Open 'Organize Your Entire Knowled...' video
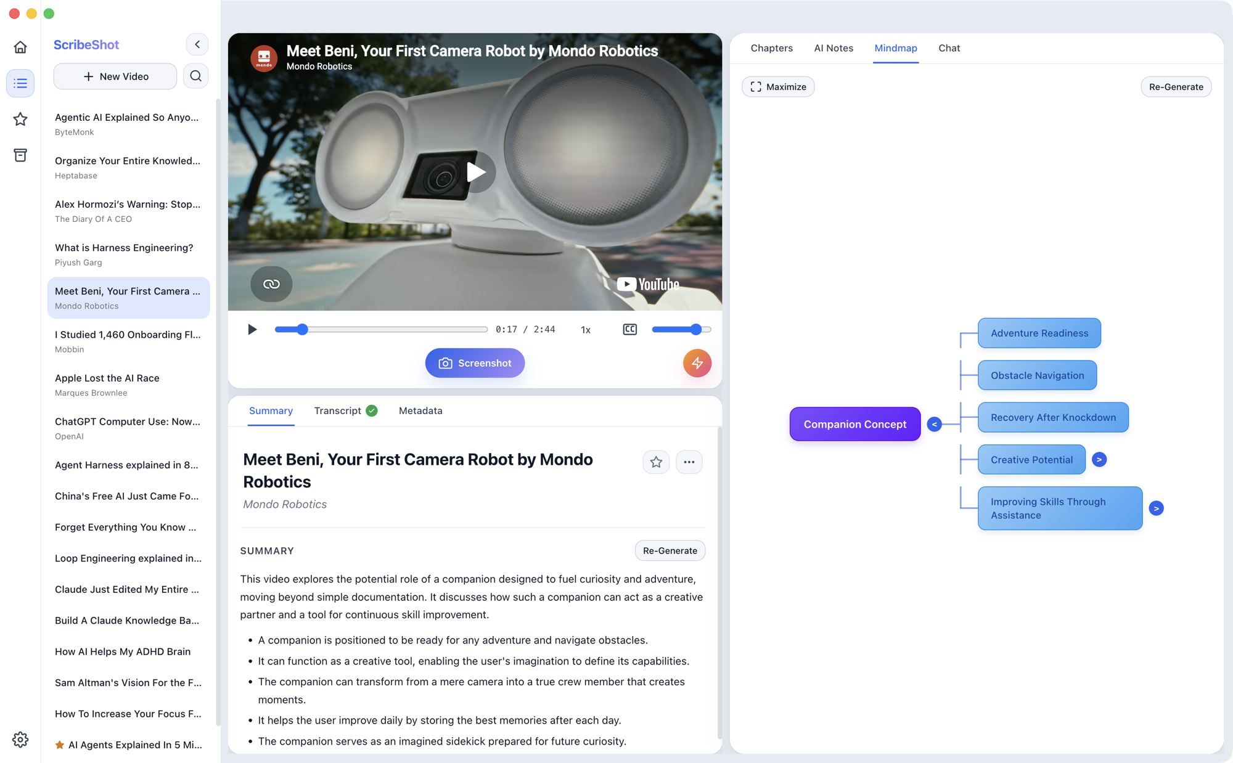The width and height of the screenshot is (1233, 763). click(128, 168)
